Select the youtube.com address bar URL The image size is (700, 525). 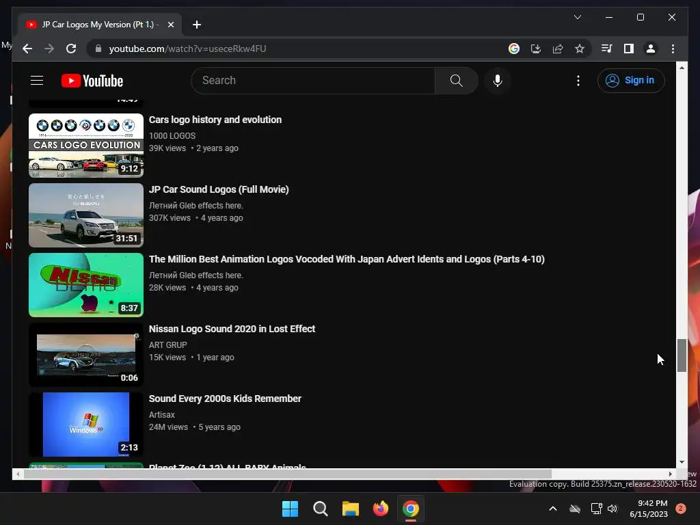[x=187, y=49]
